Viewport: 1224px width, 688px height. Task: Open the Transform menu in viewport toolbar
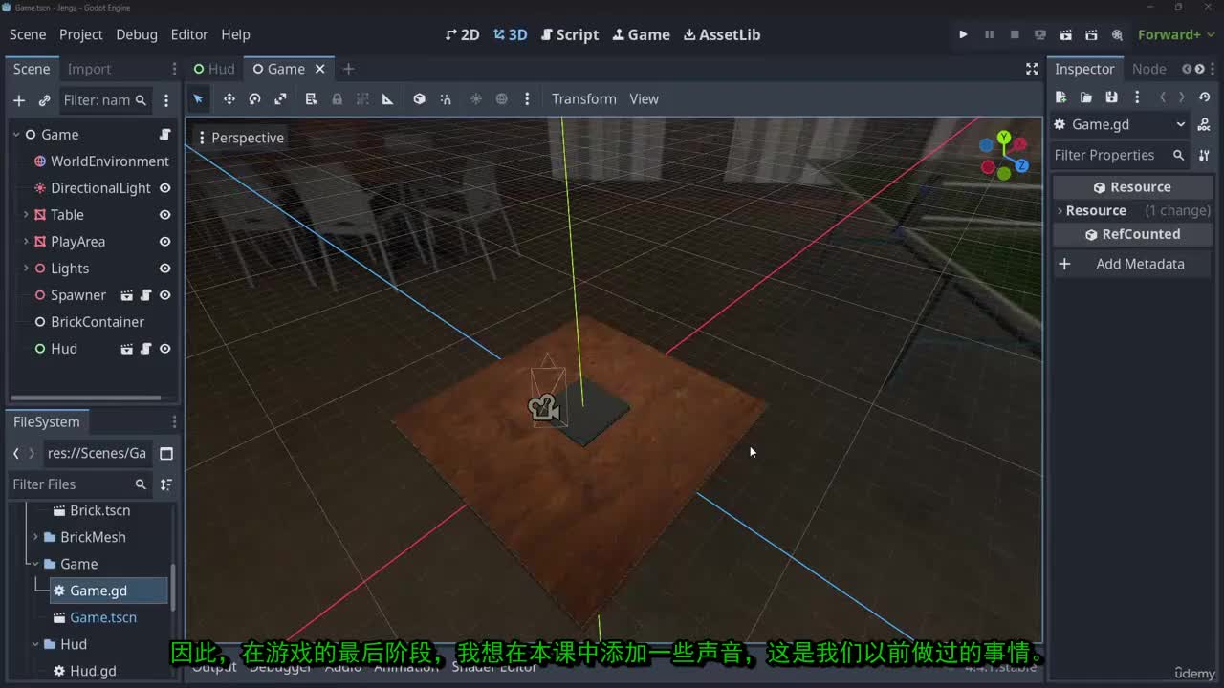584,98
